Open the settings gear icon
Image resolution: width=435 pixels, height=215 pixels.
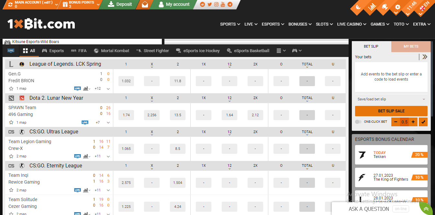click(397, 7)
